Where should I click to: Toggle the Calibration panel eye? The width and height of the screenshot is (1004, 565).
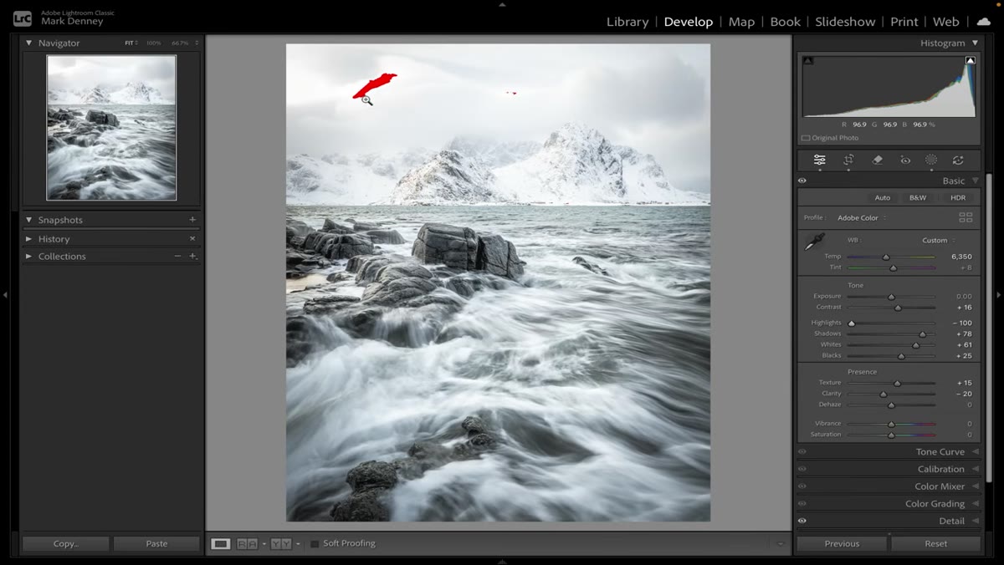802,469
